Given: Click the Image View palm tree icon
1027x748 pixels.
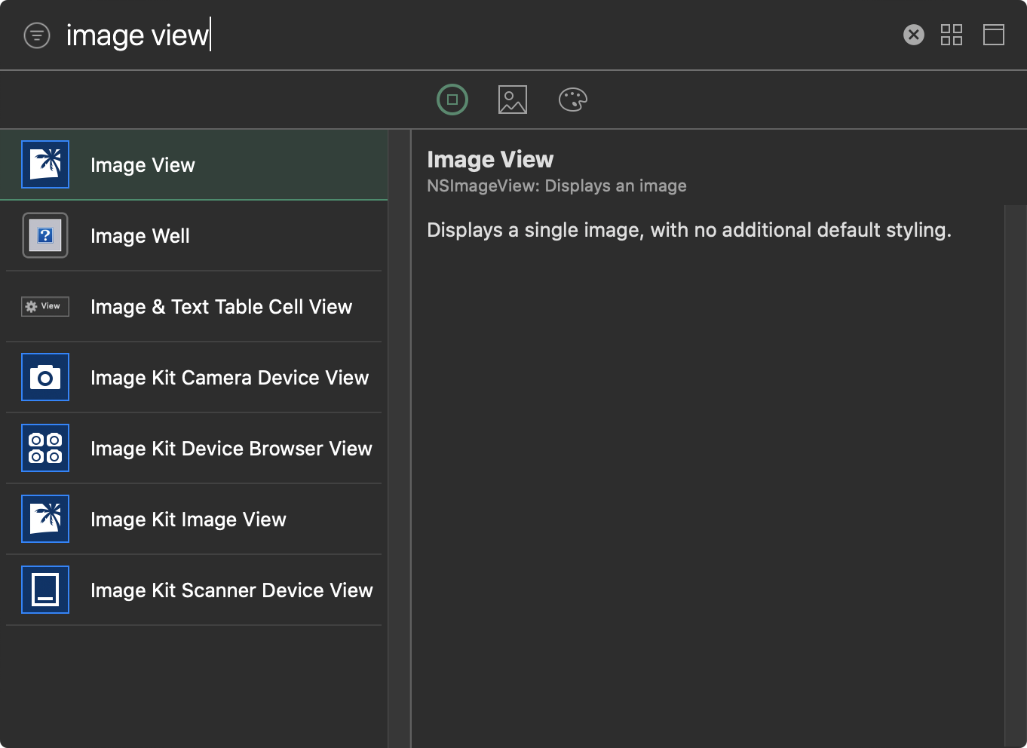Looking at the screenshot, I should (45, 164).
